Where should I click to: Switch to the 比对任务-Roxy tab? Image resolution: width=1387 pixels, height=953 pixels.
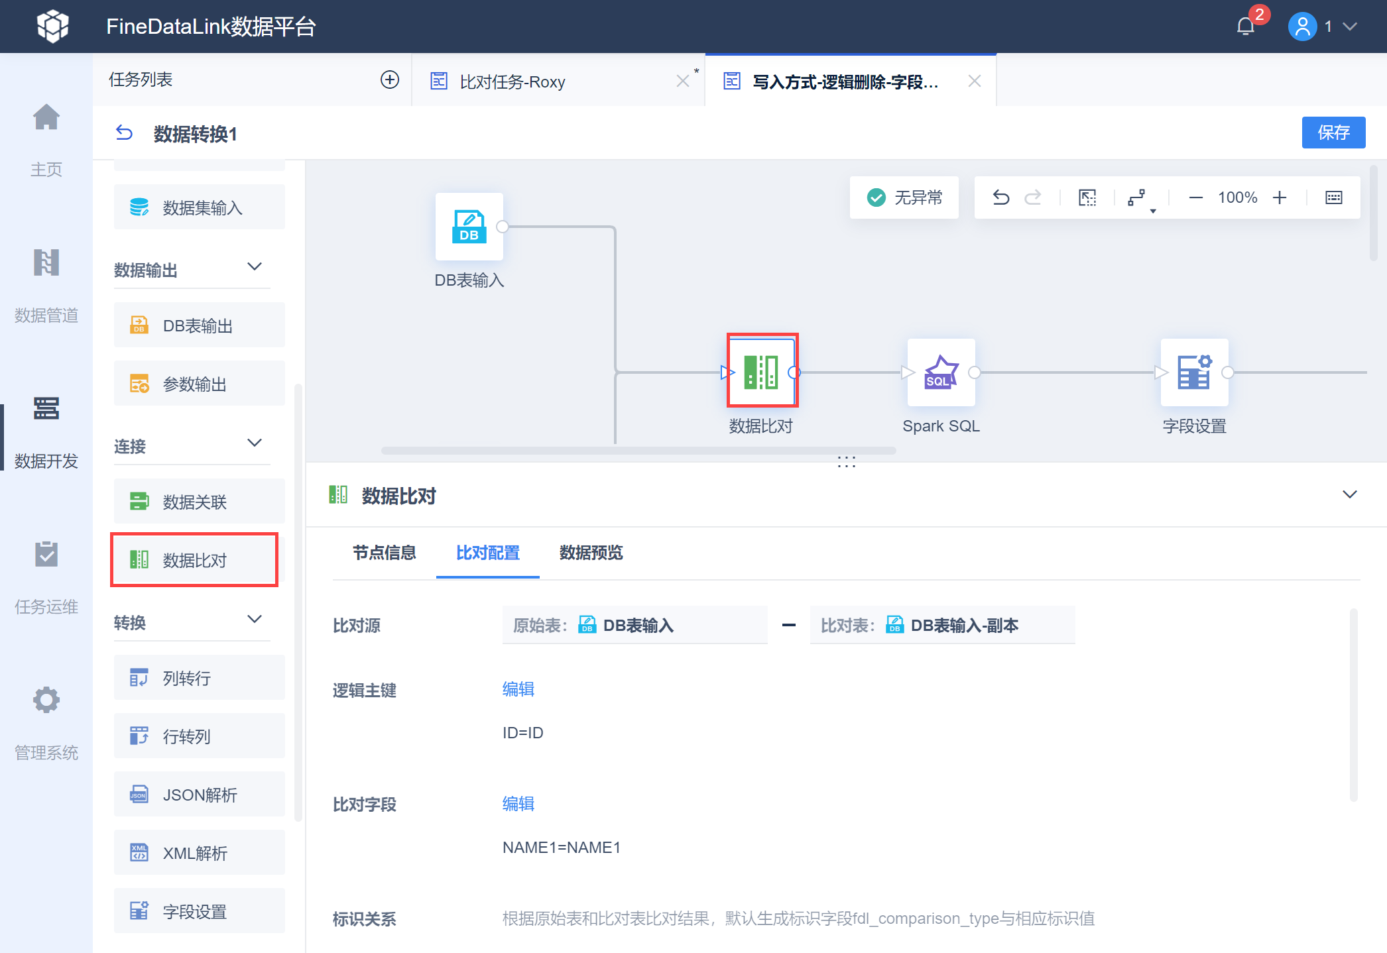point(512,82)
